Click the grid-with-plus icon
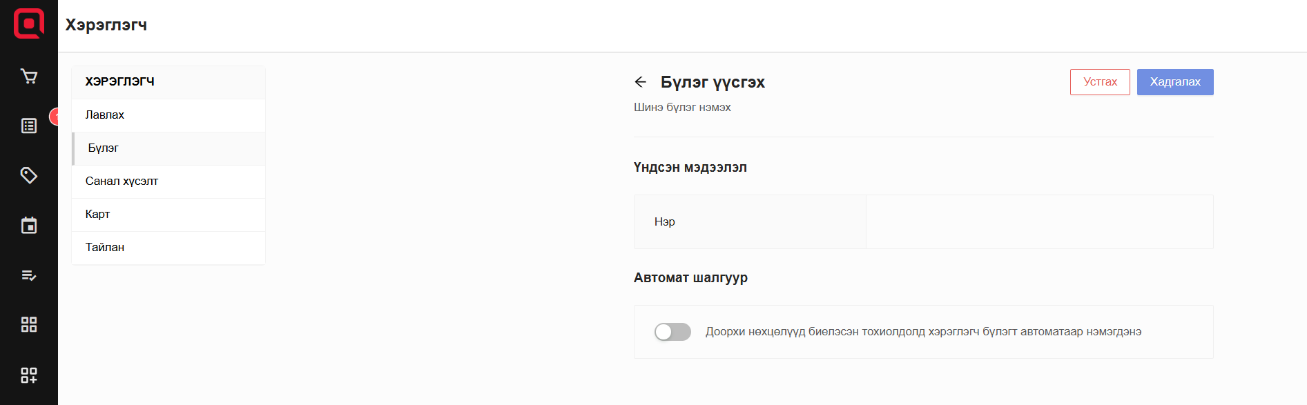The width and height of the screenshot is (1307, 405). pyautogui.click(x=29, y=375)
